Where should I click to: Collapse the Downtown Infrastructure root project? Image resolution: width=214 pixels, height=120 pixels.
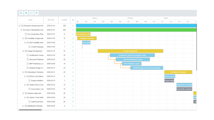(x=19, y=26)
